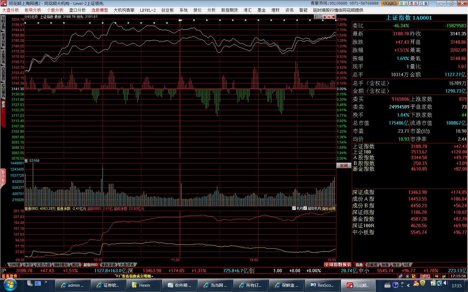Click the gold shield tray icon
Screen dimensions: 468x292
click(422, 283)
